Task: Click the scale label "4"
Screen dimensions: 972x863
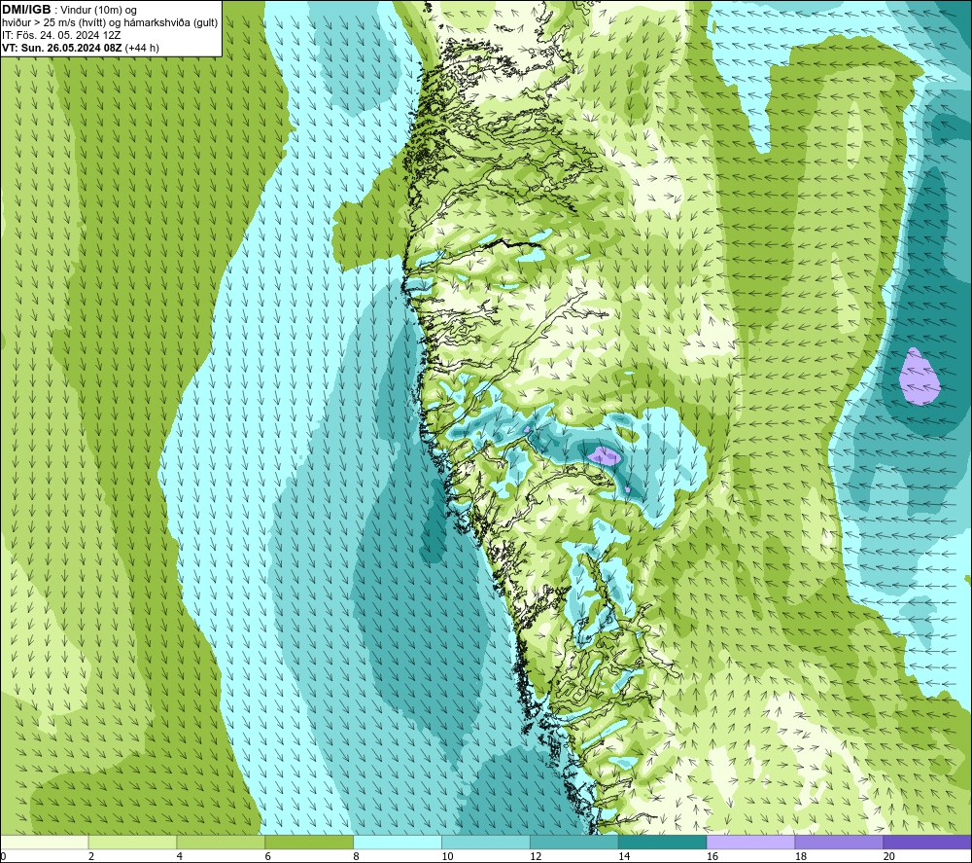Action: point(179,856)
